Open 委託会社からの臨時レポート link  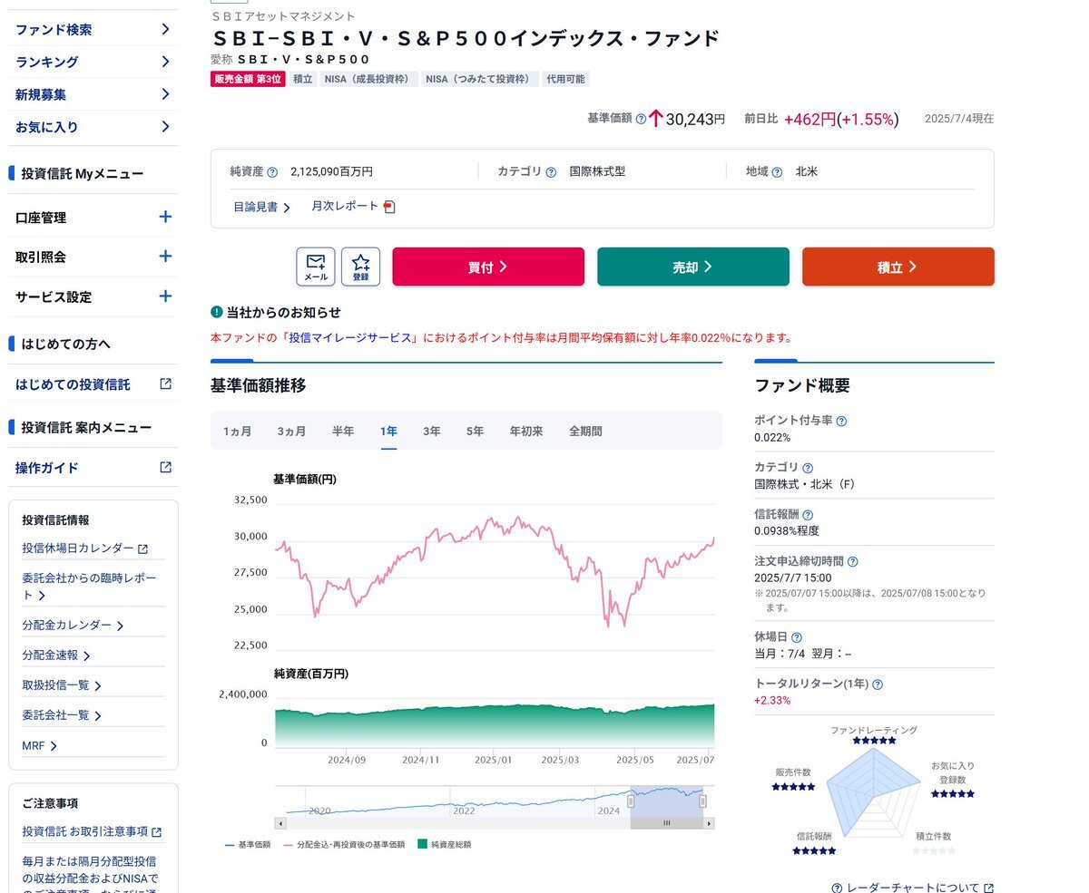pyautogui.click(x=89, y=587)
